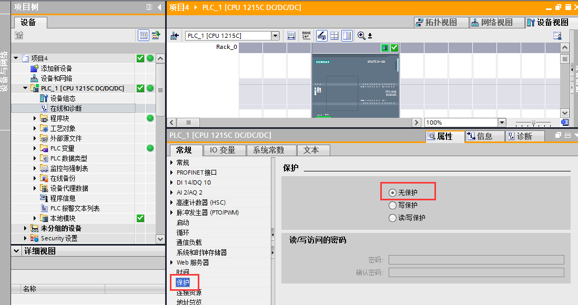
Task: Click the create user-defined structure icon in project tree
Action: (x=19, y=35)
